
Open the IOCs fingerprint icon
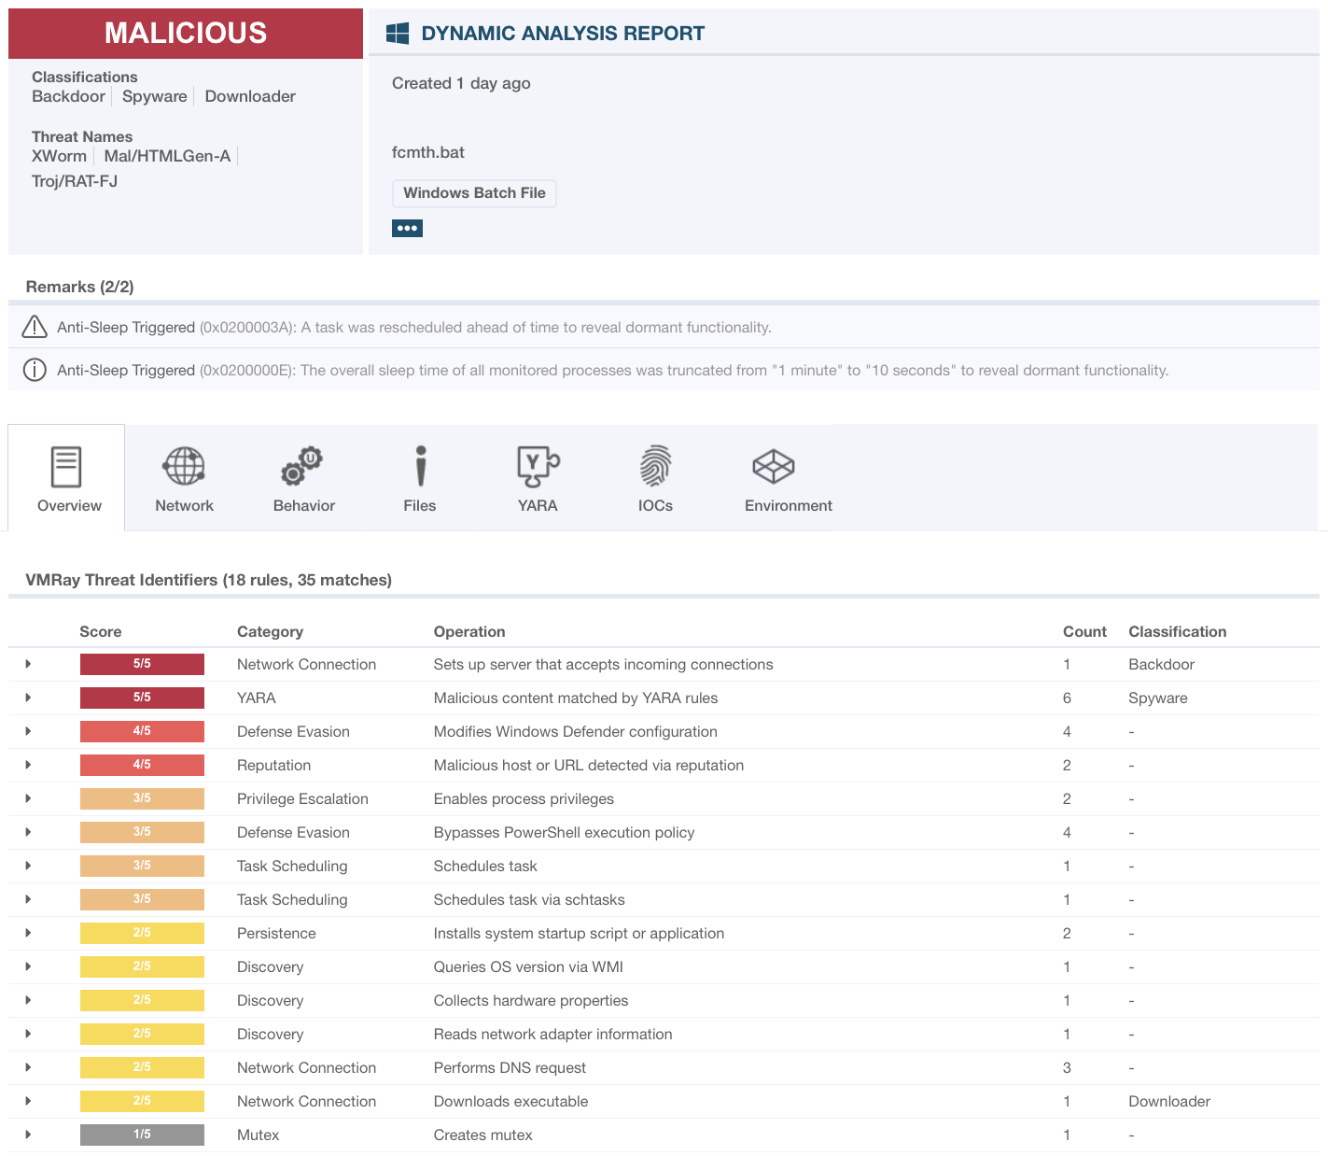pos(656,466)
